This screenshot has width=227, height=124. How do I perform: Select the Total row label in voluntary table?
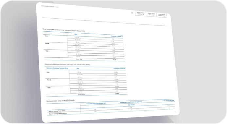[49, 88]
